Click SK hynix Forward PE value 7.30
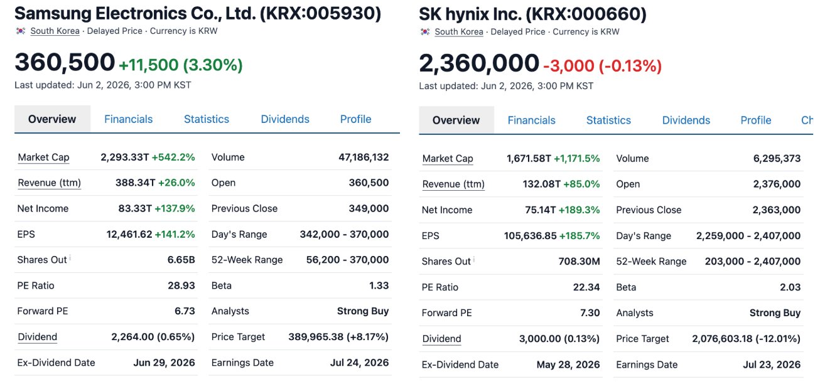The image size is (825, 389). coord(590,313)
